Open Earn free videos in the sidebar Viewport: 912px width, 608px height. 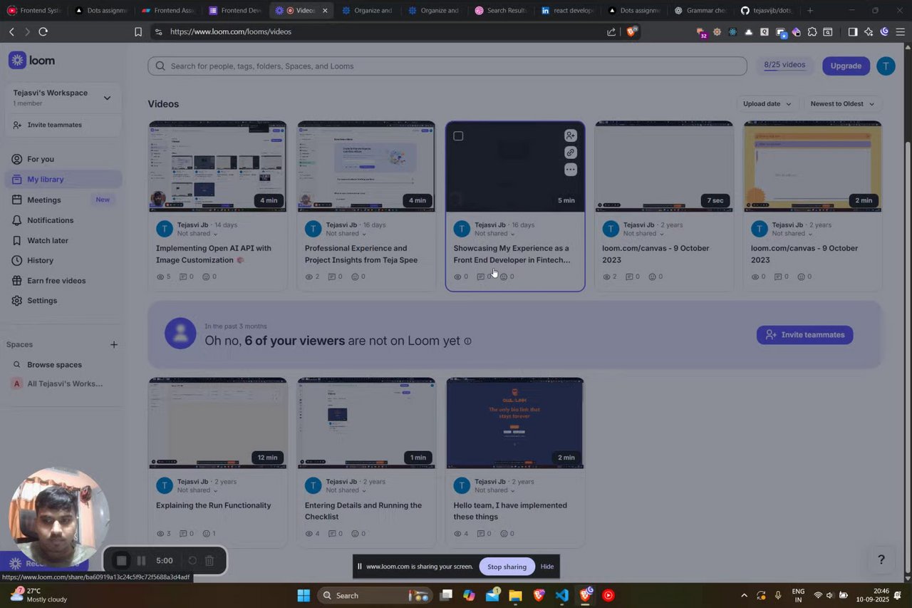coord(64,281)
